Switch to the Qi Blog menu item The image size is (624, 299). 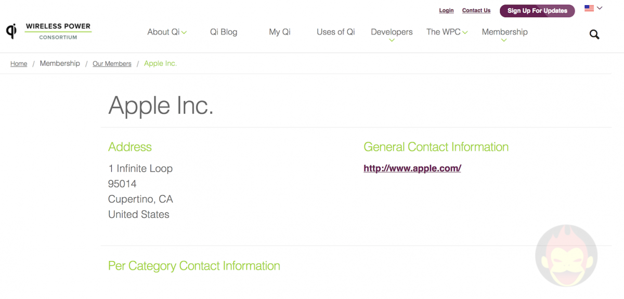(x=224, y=32)
